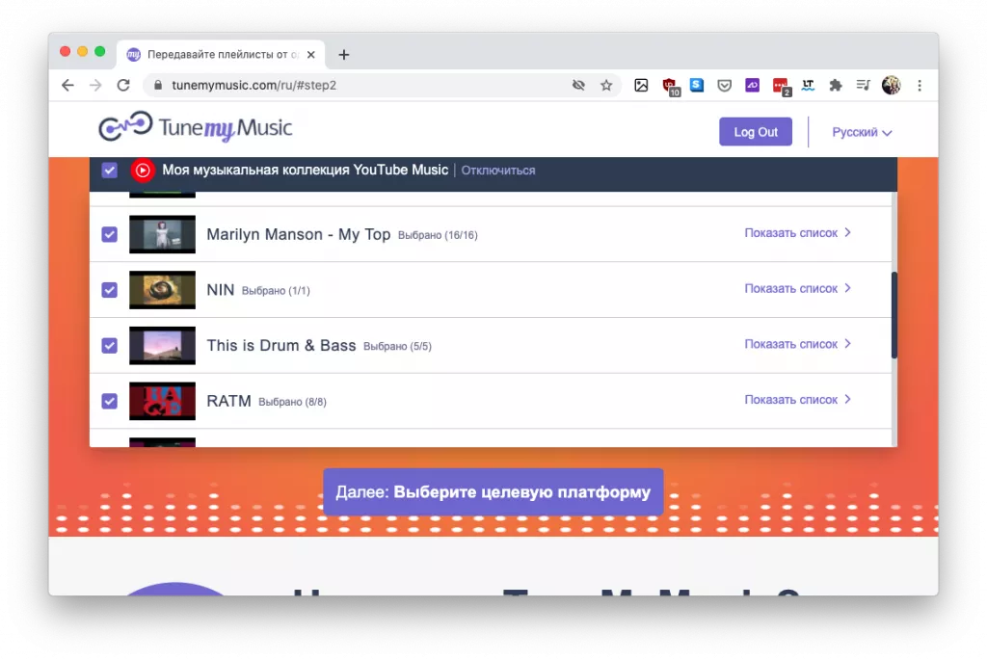Open Chrome three-dot menu
Viewport: 987px width, 660px height.
point(920,85)
